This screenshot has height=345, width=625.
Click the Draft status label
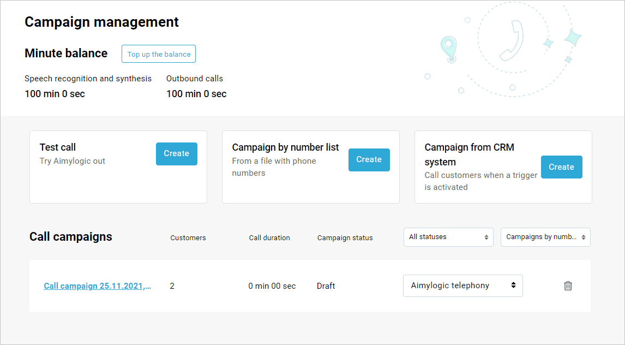[326, 285]
